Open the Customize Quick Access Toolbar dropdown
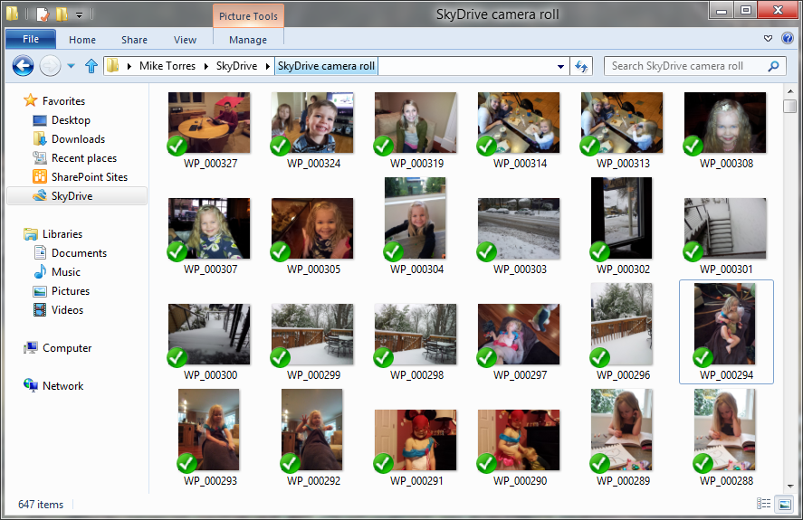This screenshot has height=520, width=803. 80,14
